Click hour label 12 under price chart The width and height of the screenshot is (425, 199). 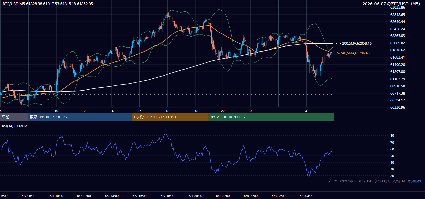tap(84, 111)
